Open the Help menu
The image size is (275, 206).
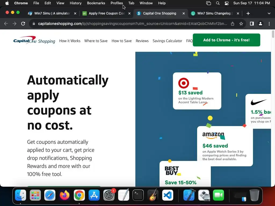tap(162, 3)
